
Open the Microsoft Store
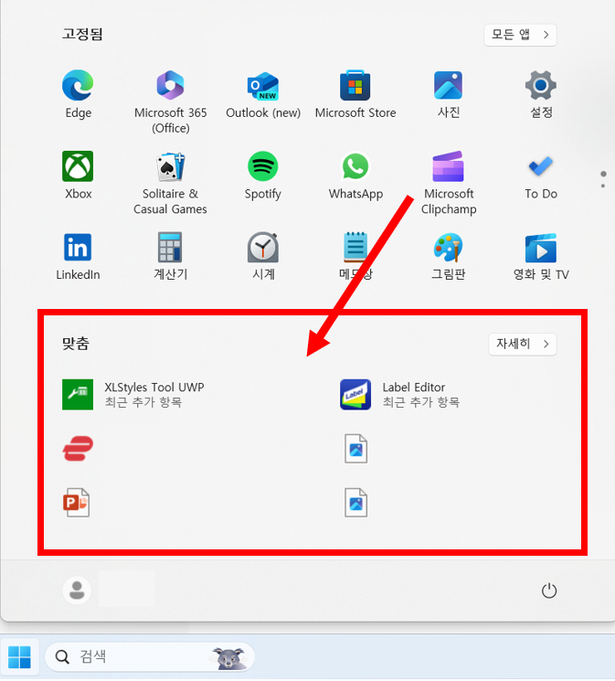(x=355, y=94)
